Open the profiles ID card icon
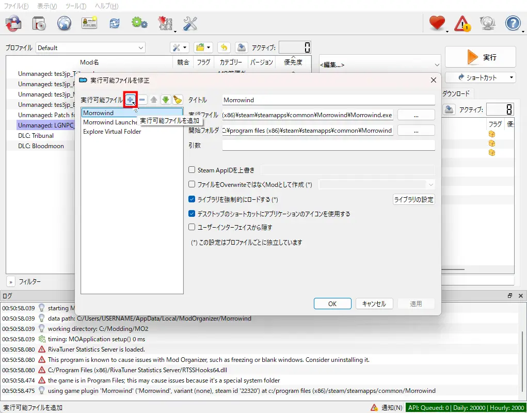527x413 pixels. tap(89, 23)
